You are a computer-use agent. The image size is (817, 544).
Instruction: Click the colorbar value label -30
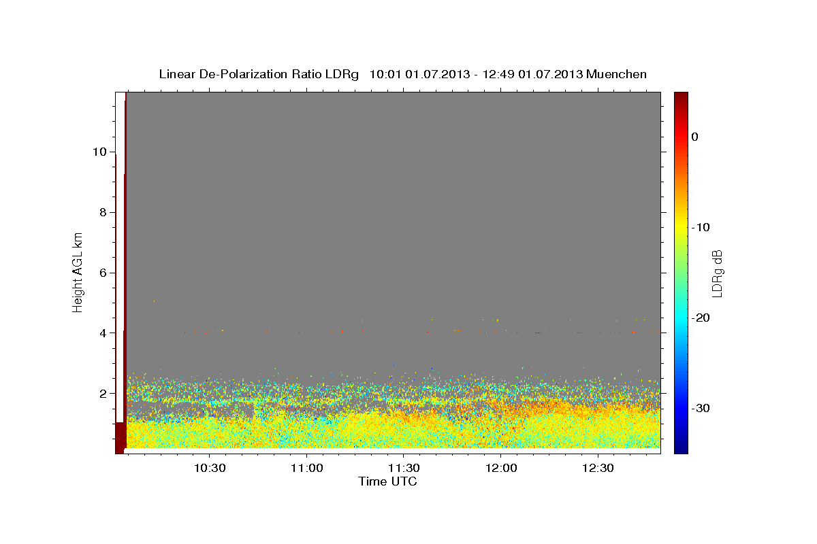(x=701, y=408)
